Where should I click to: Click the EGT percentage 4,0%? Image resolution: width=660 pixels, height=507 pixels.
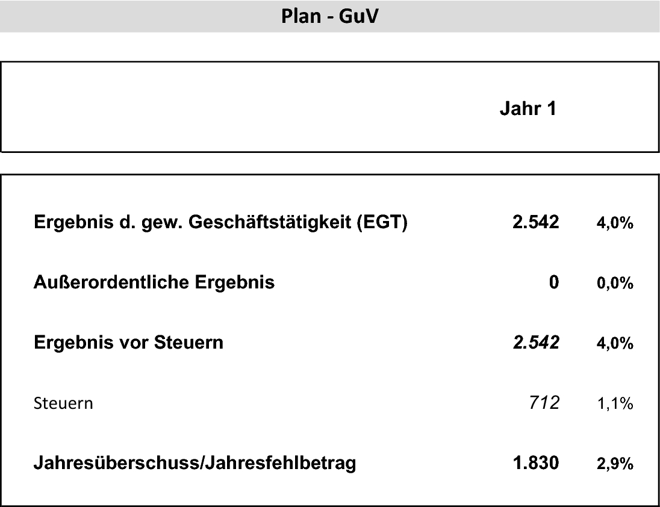coord(615,223)
